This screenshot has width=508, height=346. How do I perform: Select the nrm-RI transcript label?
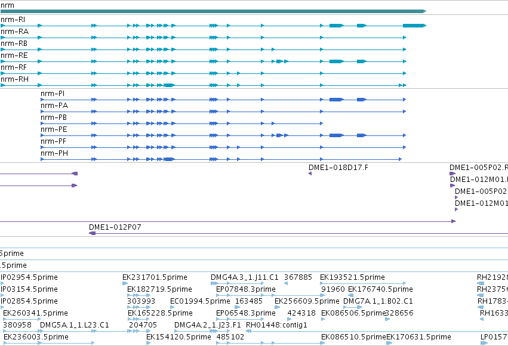[x=13, y=20]
